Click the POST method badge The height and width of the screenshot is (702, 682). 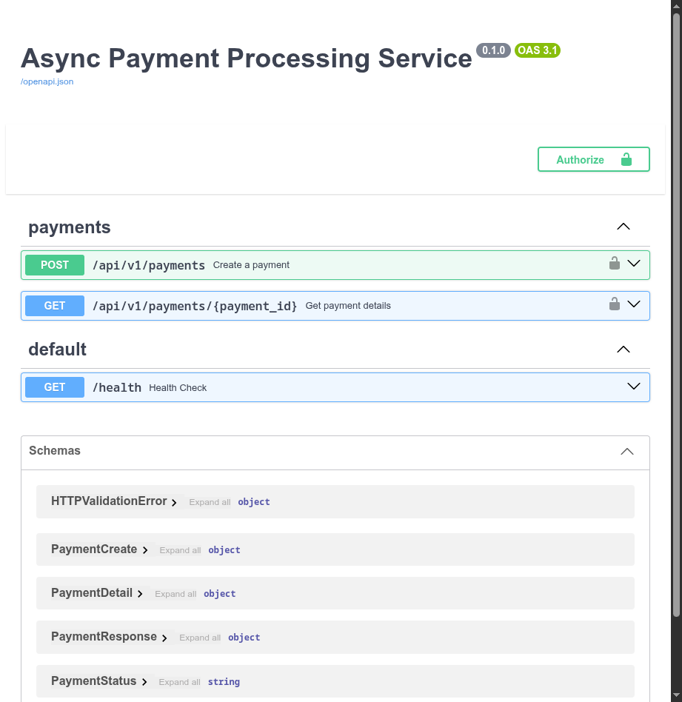(x=55, y=265)
